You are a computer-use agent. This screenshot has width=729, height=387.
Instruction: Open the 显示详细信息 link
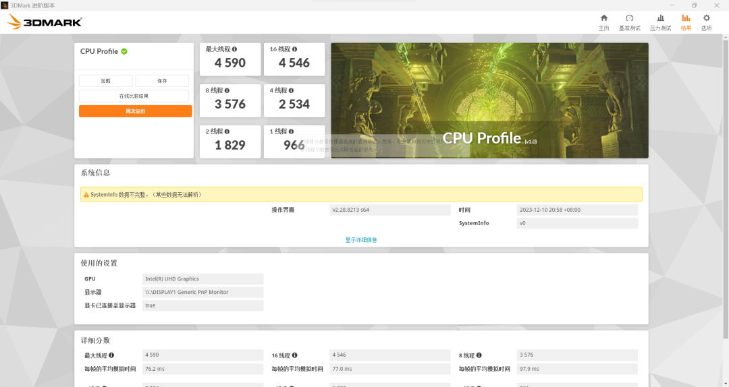tap(361, 240)
